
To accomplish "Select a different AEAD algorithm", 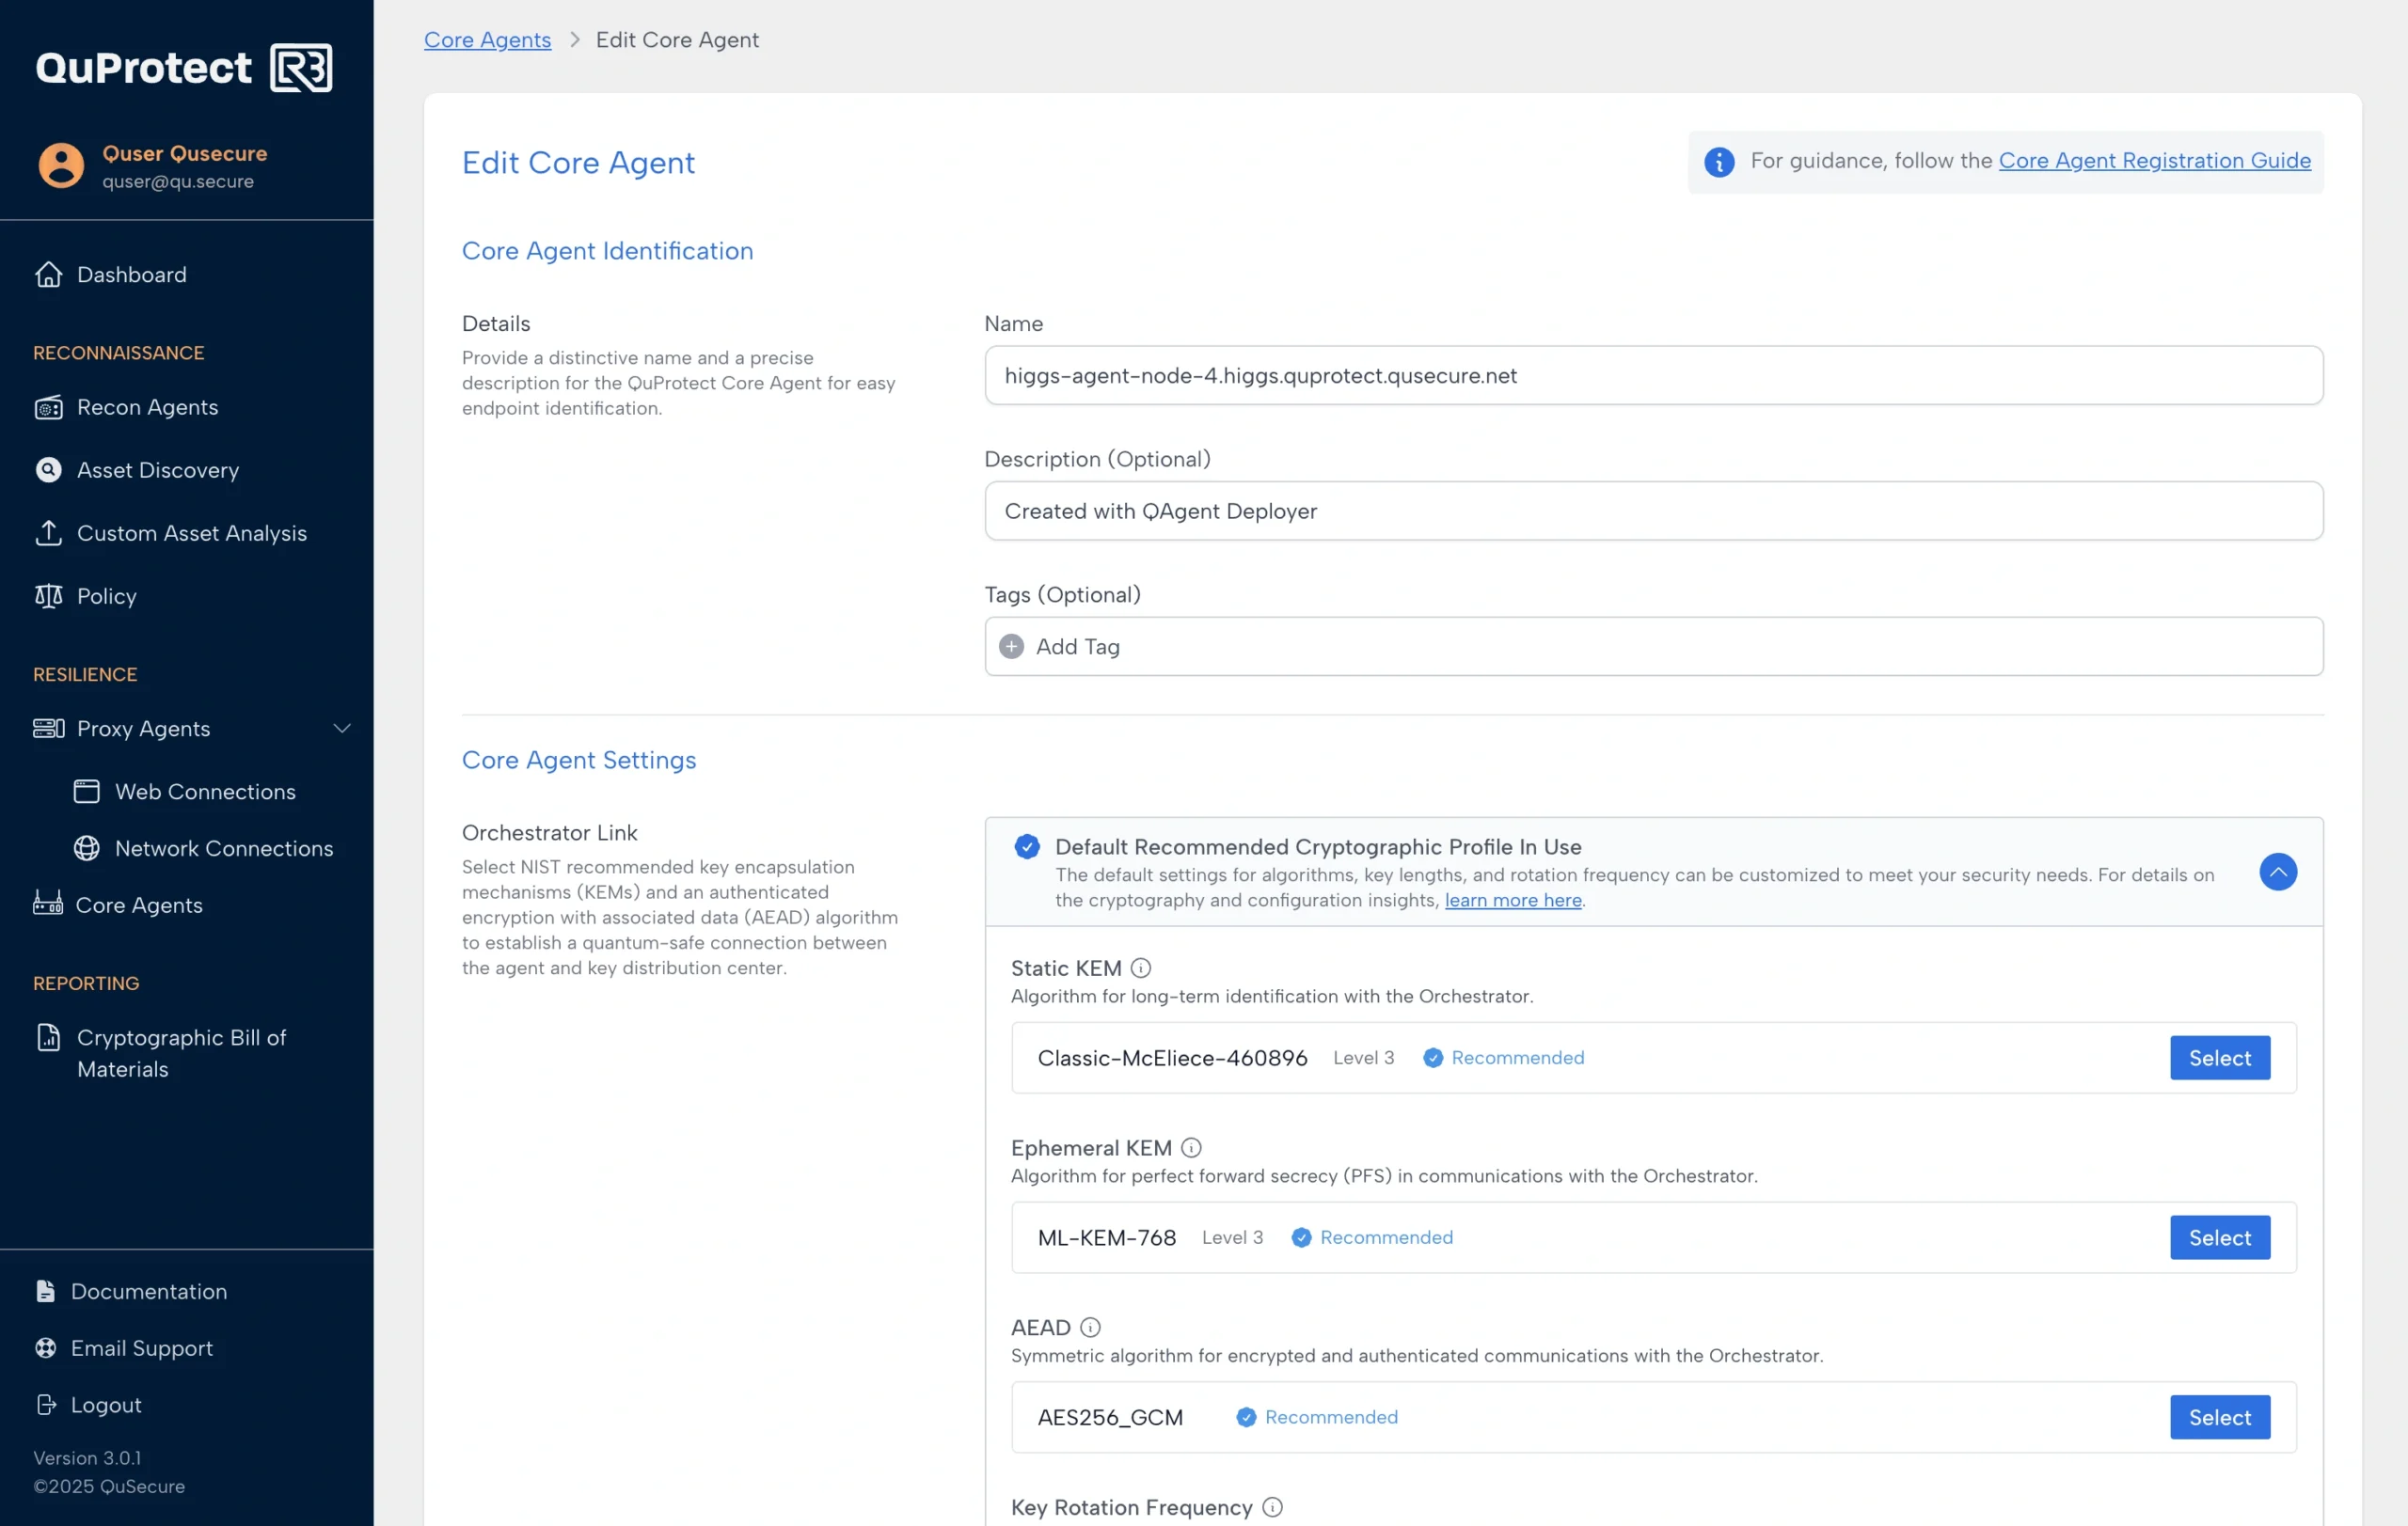I will 2219,1417.
